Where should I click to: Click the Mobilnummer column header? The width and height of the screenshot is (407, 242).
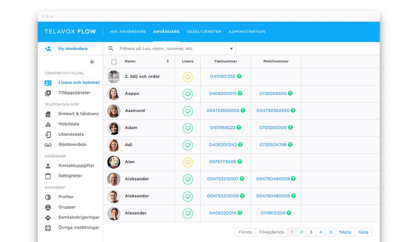[276, 61]
